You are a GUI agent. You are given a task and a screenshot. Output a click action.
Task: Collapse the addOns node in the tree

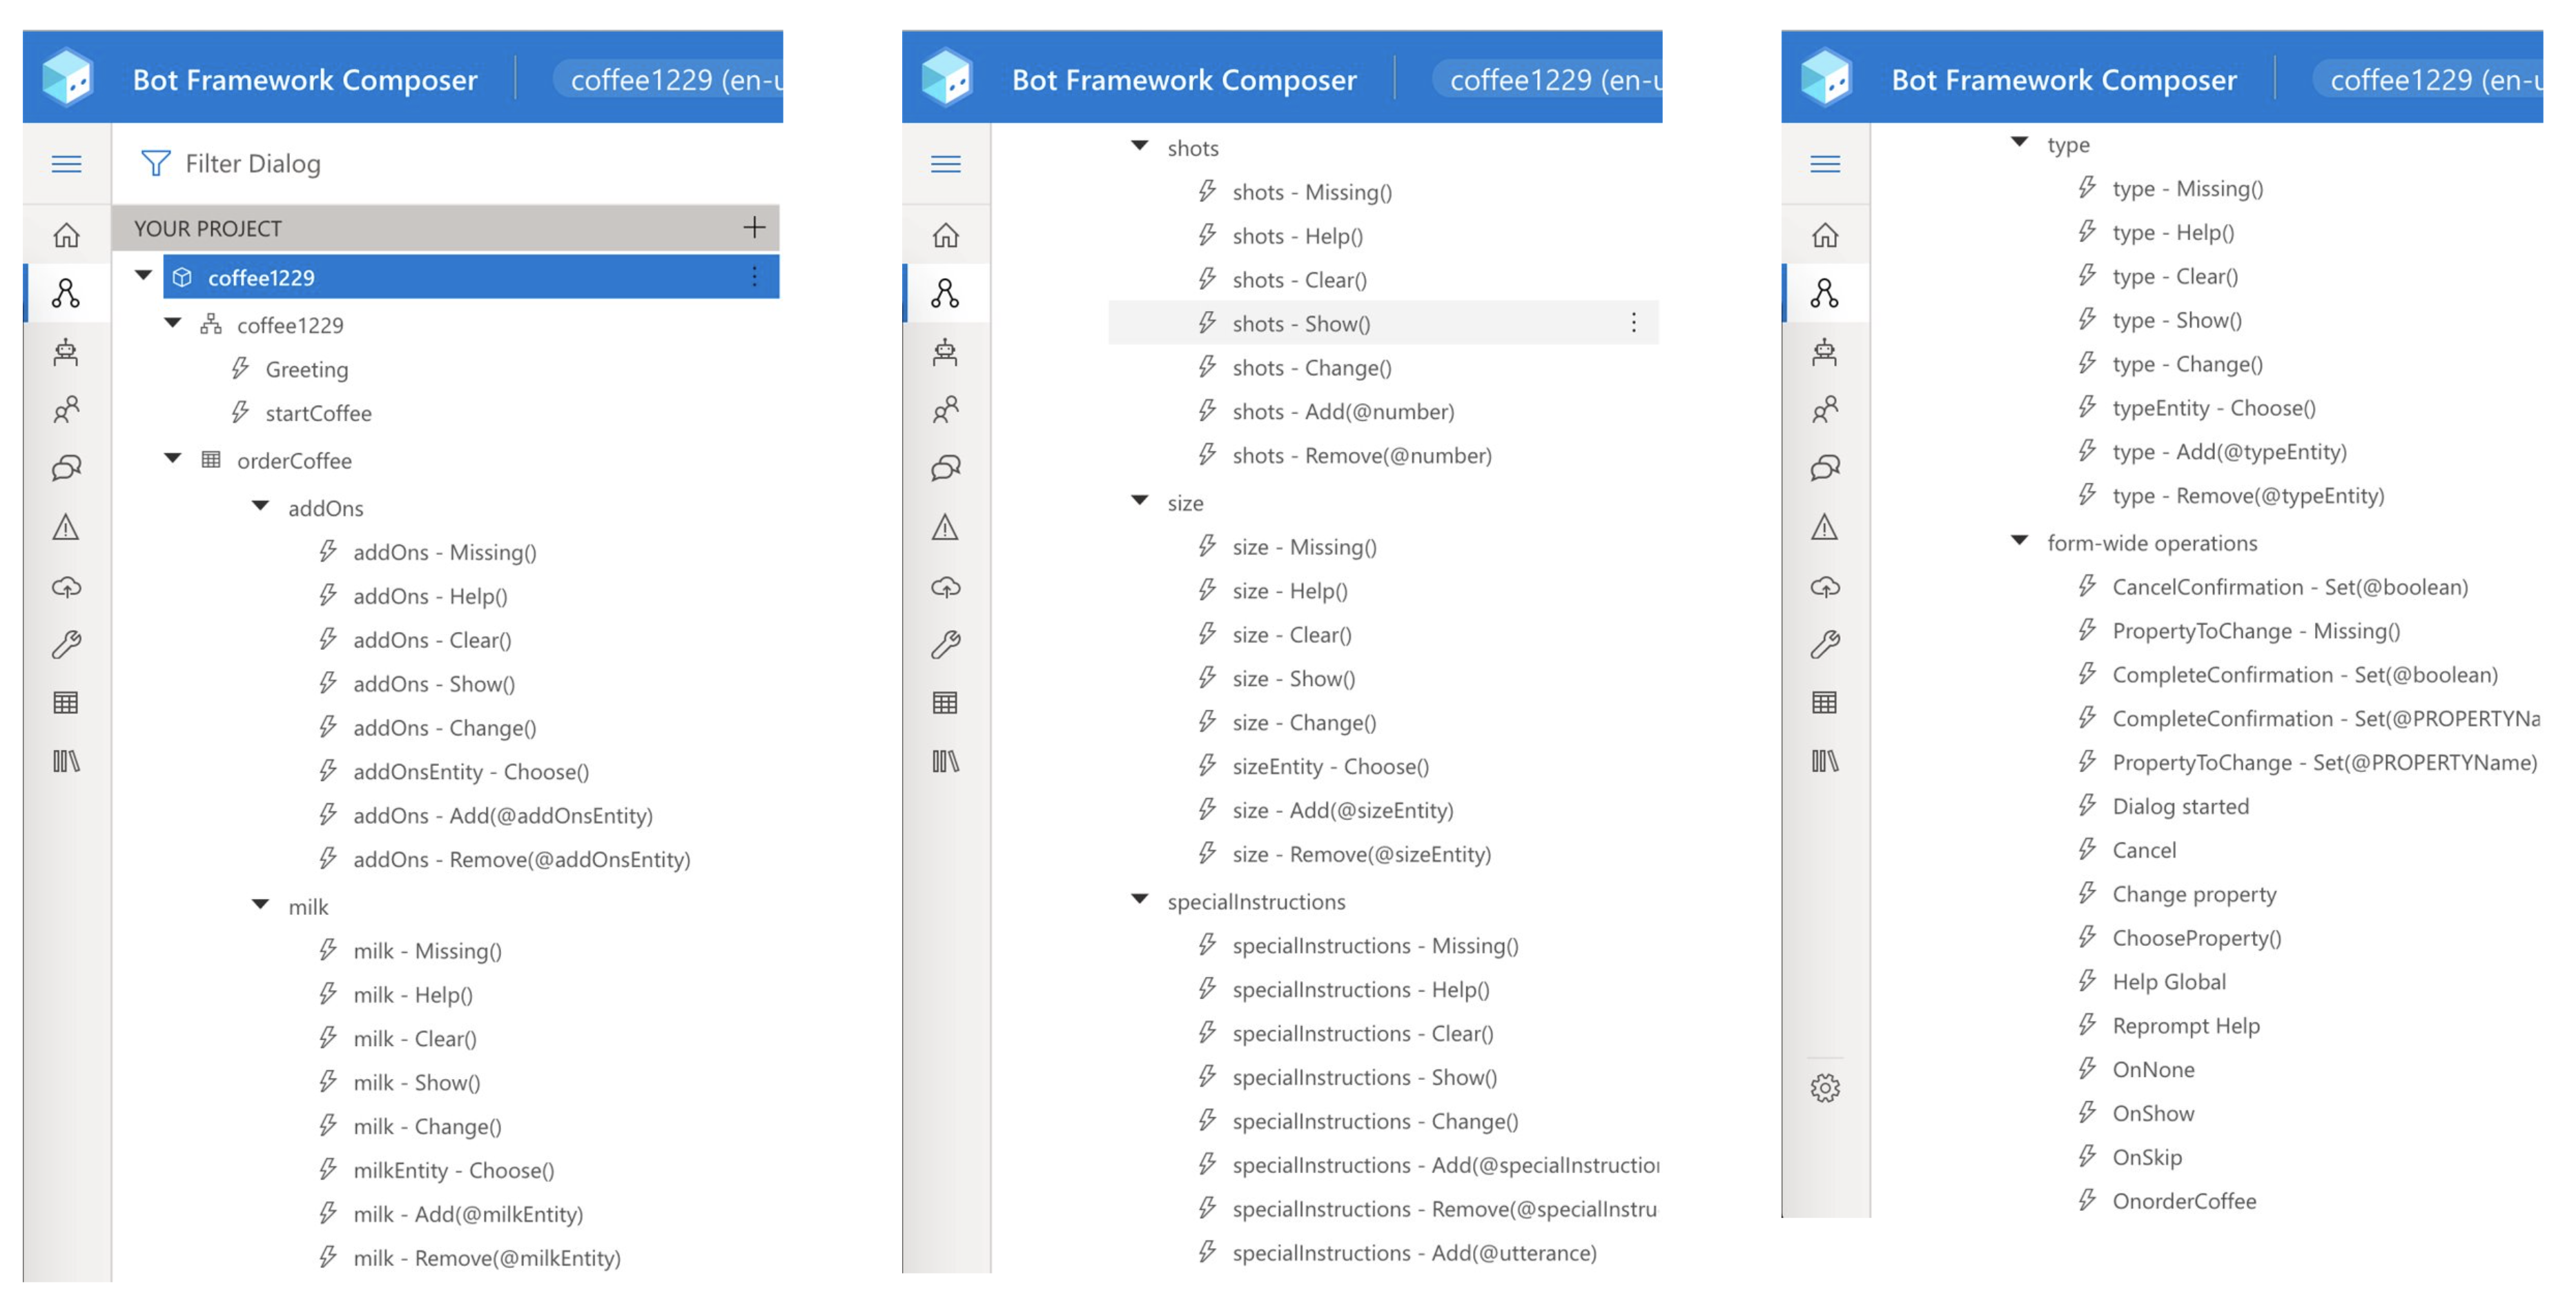pos(261,506)
